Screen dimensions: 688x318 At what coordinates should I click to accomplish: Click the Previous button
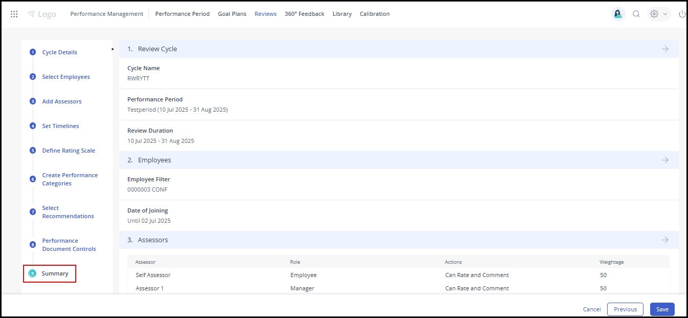(x=625, y=309)
